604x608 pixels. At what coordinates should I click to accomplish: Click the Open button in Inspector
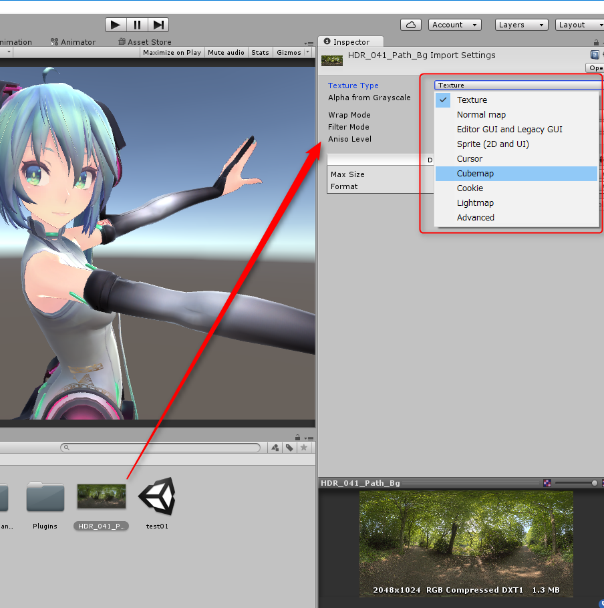tap(595, 68)
